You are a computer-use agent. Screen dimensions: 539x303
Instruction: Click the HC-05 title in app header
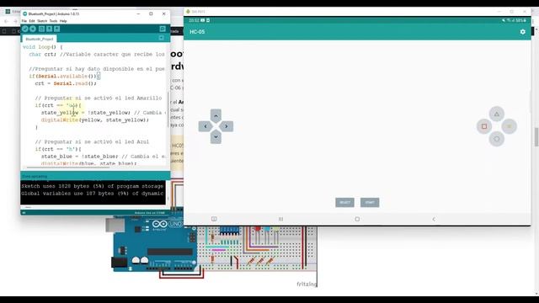pyautogui.click(x=197, y=32)
